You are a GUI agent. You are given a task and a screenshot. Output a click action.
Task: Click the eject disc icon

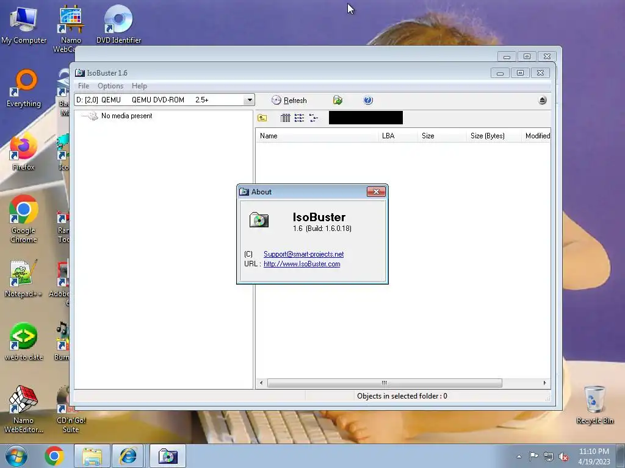(x=542, y=101)
